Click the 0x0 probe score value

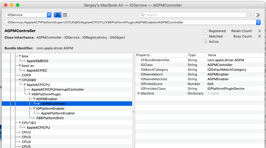(210, 84)
